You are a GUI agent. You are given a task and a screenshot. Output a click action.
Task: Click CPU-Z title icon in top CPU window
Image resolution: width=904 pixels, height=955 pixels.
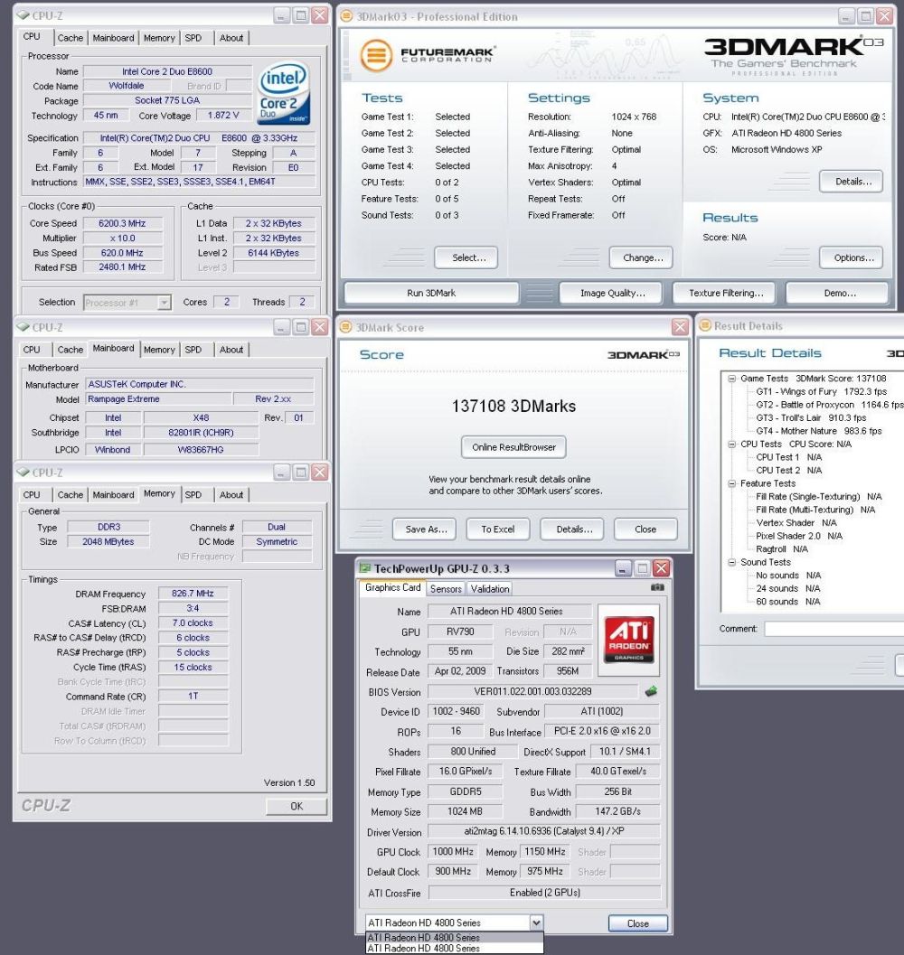(24, 15)
